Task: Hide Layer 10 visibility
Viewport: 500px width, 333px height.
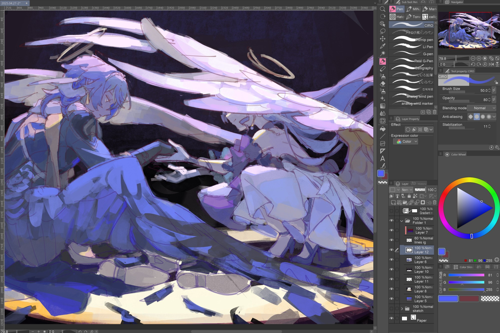Action: coord(391,269)
